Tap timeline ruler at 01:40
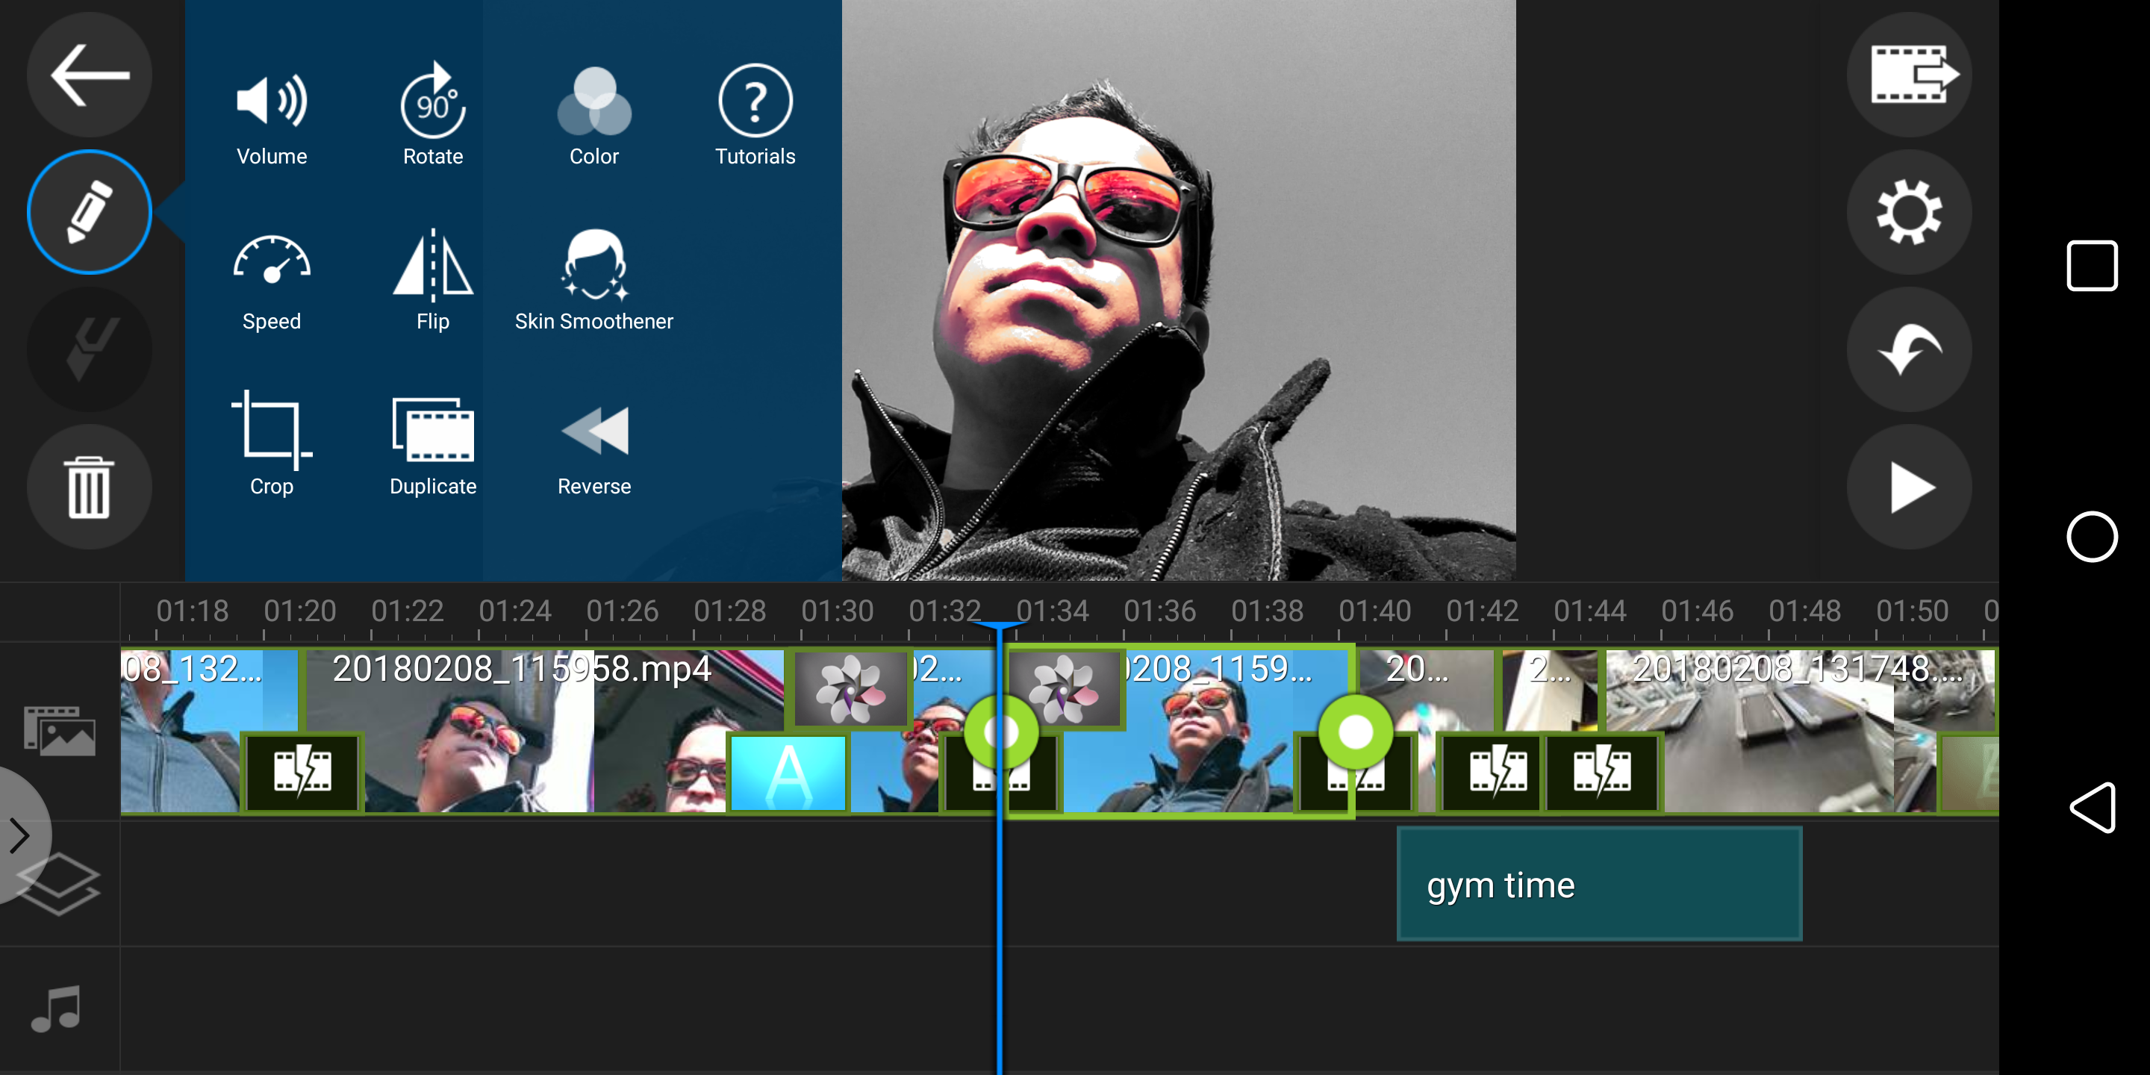2150x1075 pixels. 1374,612
